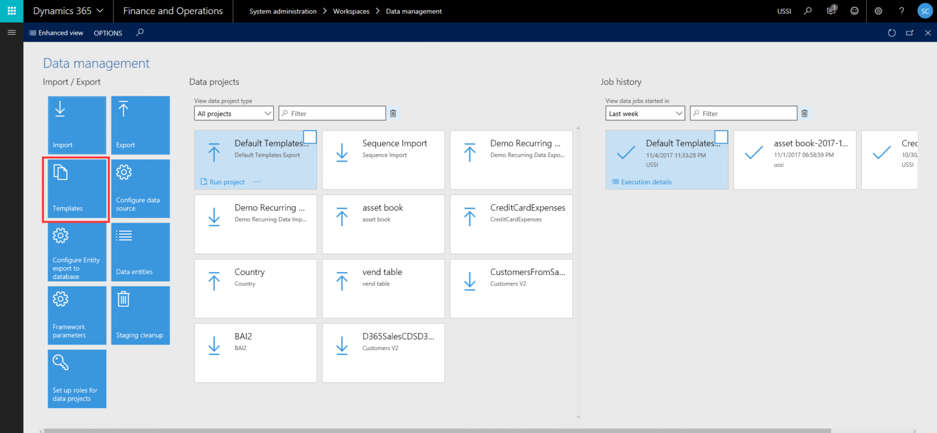This screenshot has height=433, width=937.
Task: Open Framework parameters tile
Action: 77,315
